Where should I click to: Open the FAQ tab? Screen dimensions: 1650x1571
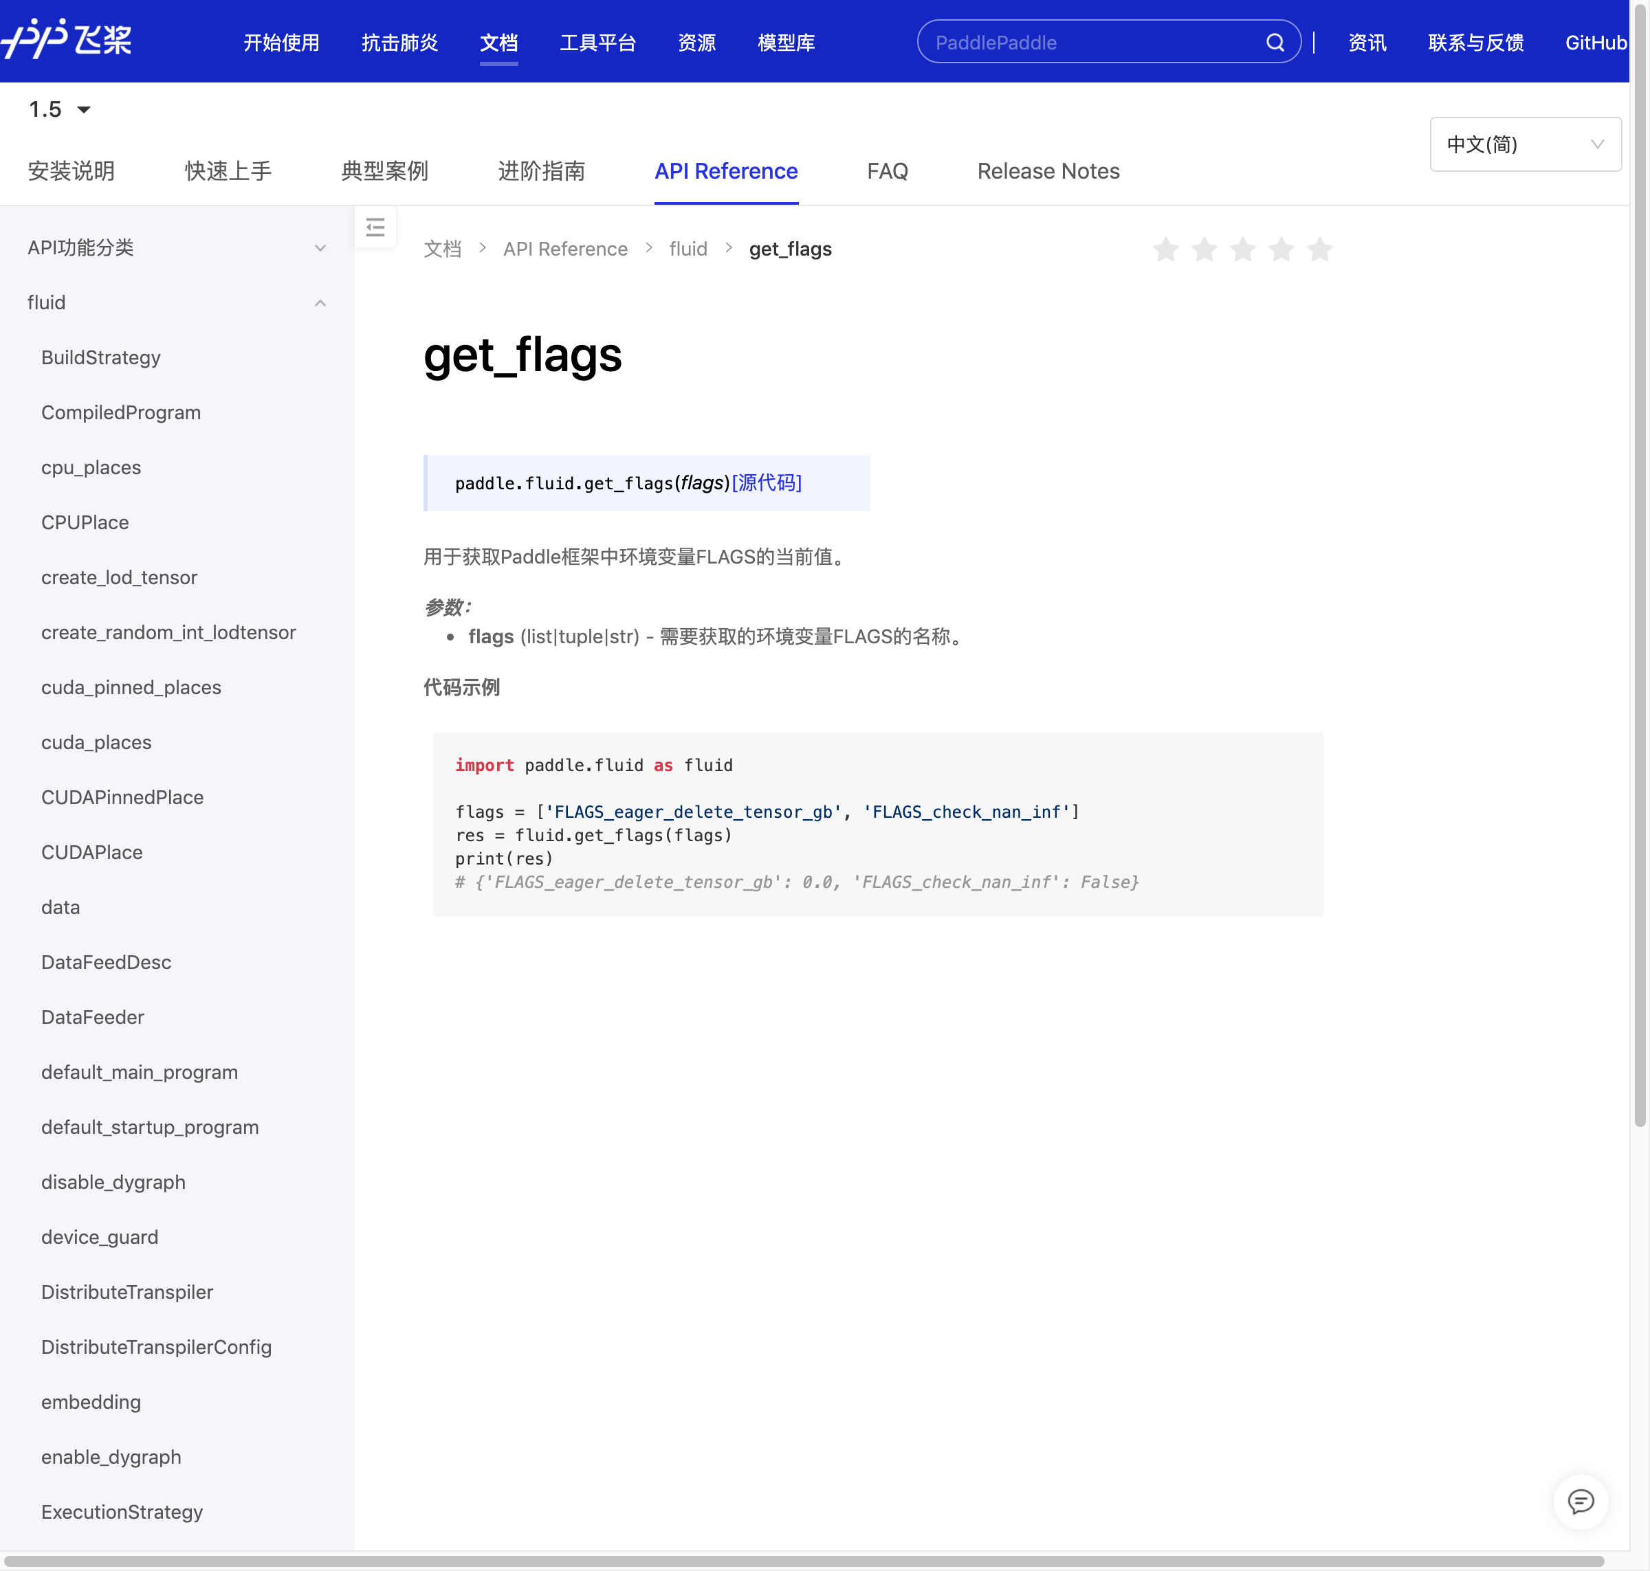[x=887, y=171]
